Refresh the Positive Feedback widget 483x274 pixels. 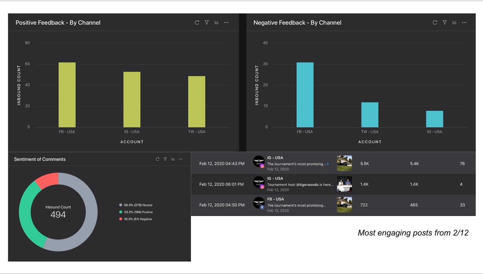tap(197, 23)
